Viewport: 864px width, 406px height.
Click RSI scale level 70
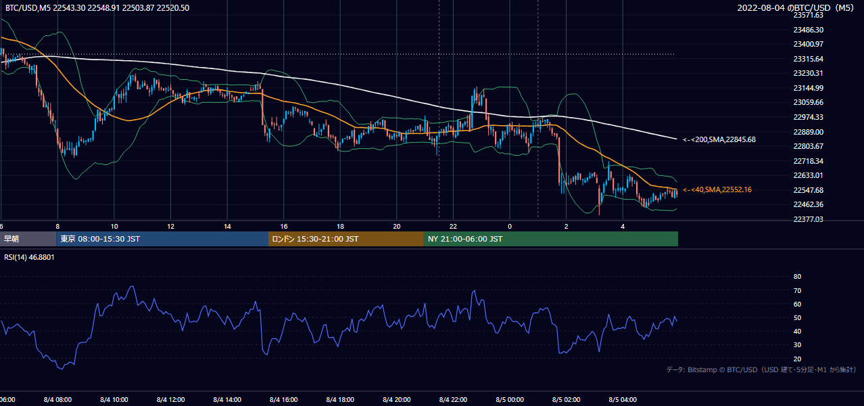(x=797, y=290)
